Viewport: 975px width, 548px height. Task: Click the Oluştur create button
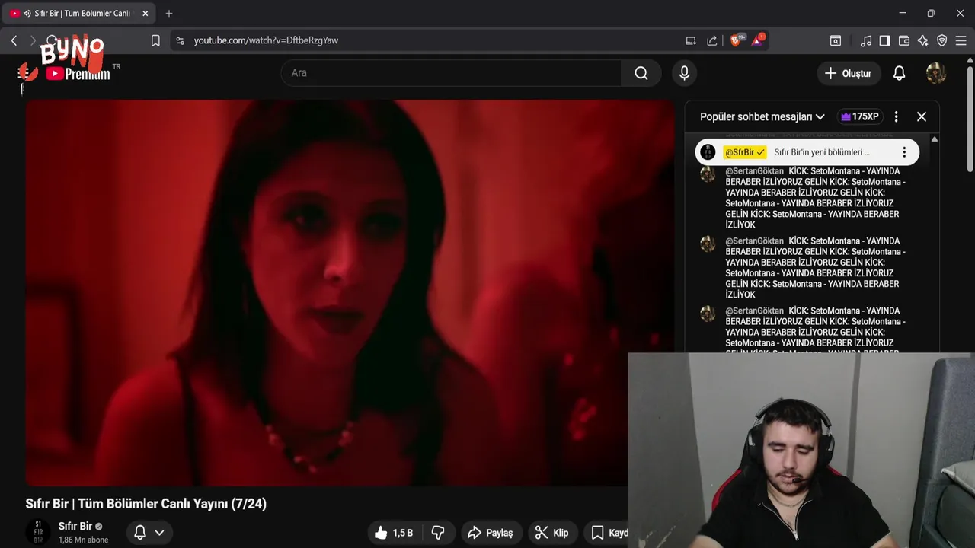(x=848, y=73)
